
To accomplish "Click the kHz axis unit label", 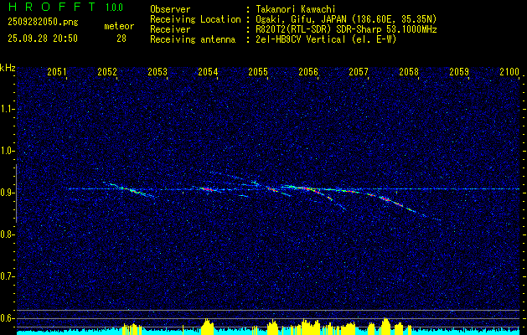I will [x=8, y=68].
